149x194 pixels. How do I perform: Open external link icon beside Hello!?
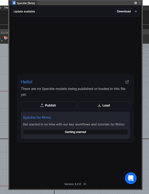click(x=127, y=82)
